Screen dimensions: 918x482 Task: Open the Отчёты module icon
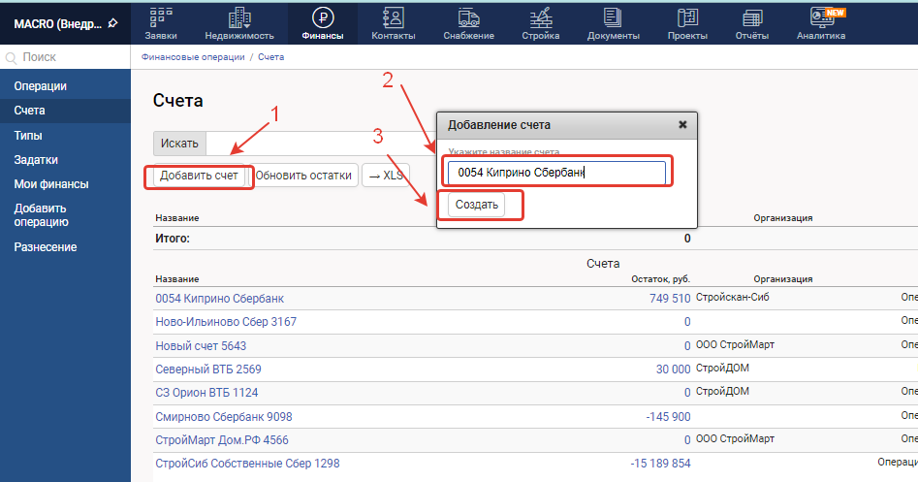752,17
